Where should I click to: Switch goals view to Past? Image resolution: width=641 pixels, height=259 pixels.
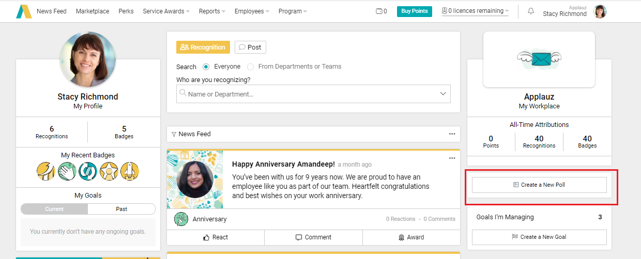pos(121,209)
